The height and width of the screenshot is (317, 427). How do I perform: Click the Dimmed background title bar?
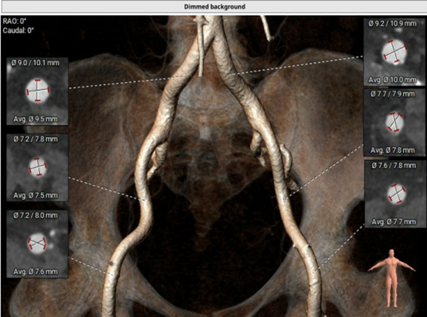click(x=213, y=7)
